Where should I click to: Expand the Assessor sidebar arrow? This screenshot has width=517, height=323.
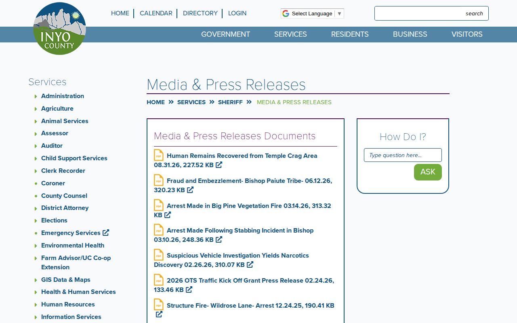36,134
